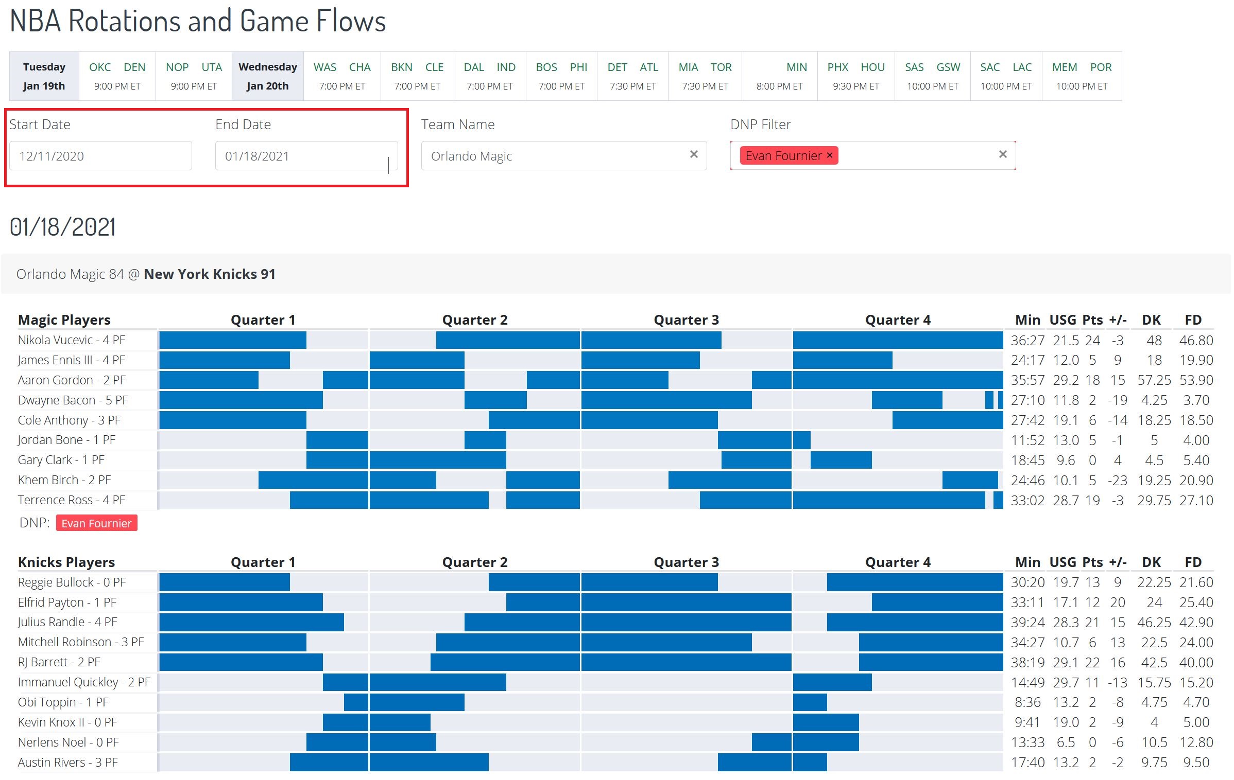The image size is (1234, 780).
Task: Click the Start Date input field
Action: [x=100, y=155]
